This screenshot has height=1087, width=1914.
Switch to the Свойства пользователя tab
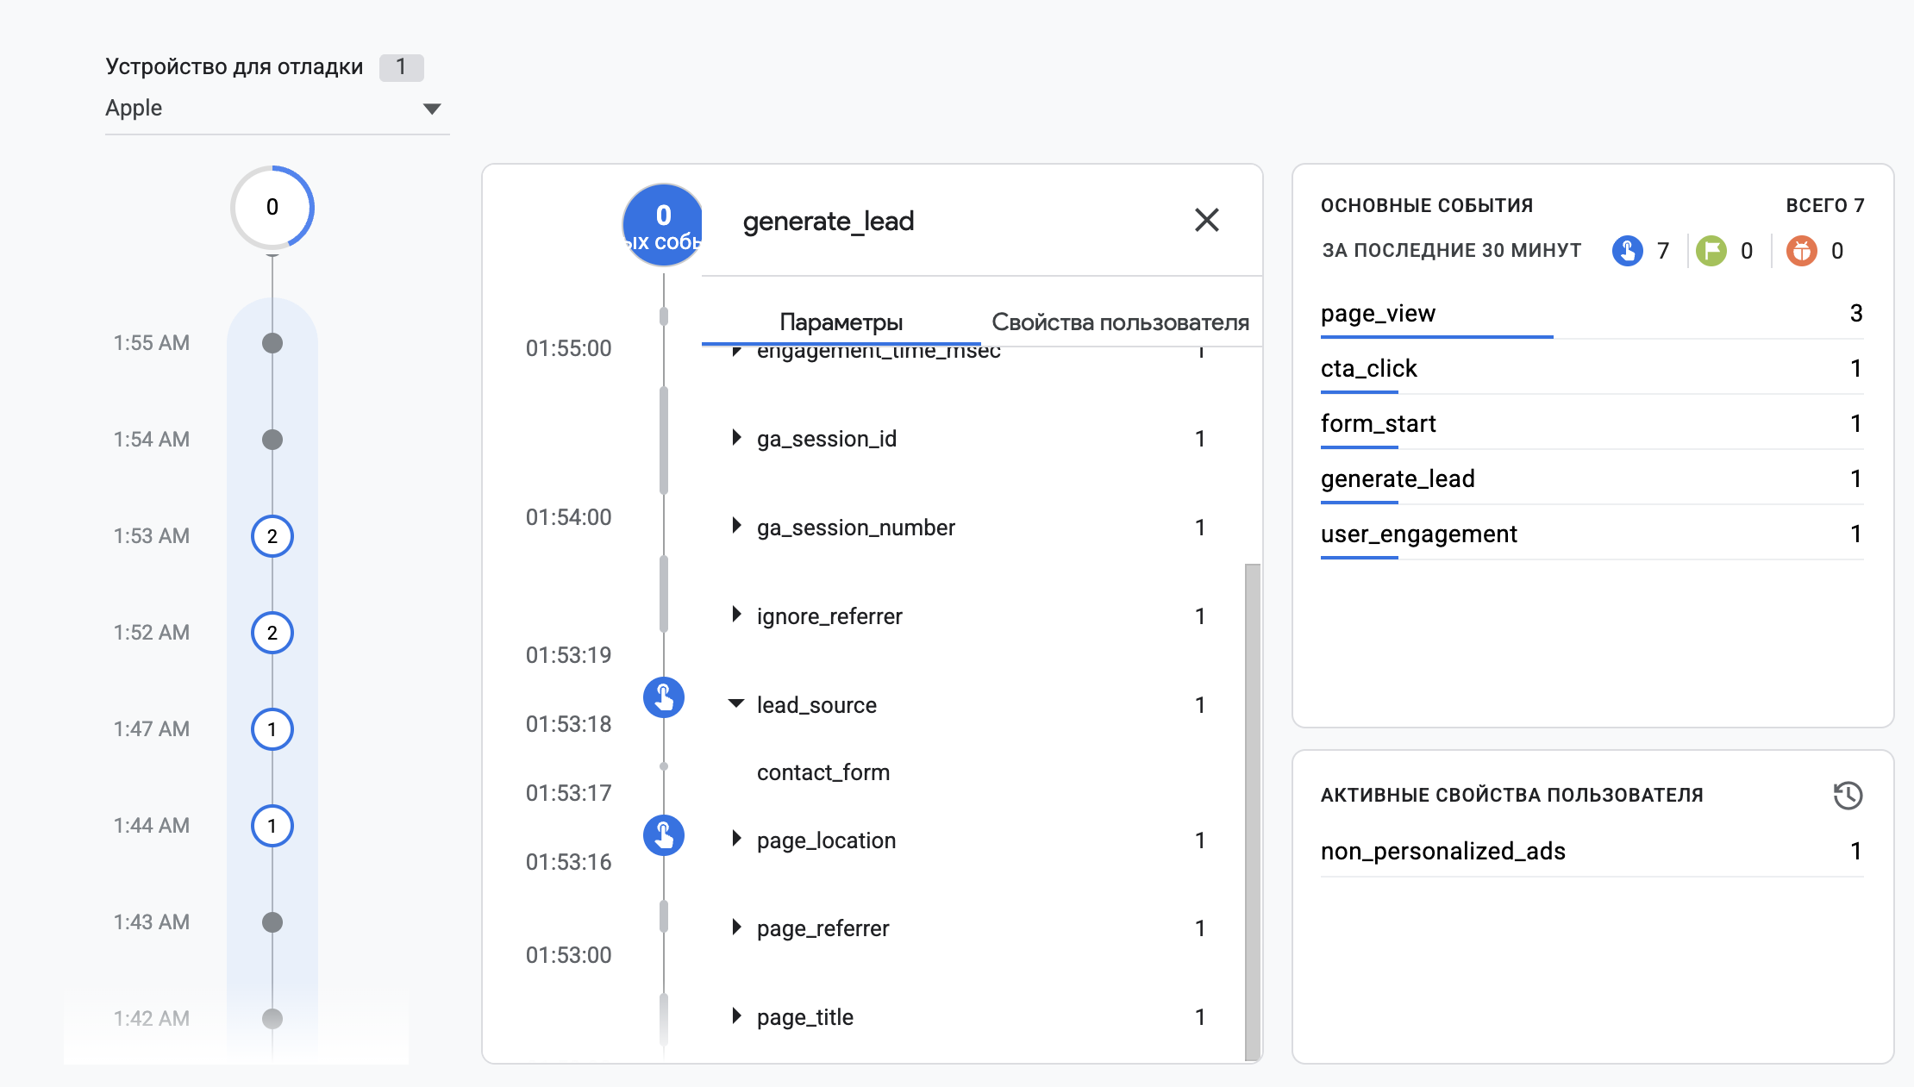[x=1120, y=322]
